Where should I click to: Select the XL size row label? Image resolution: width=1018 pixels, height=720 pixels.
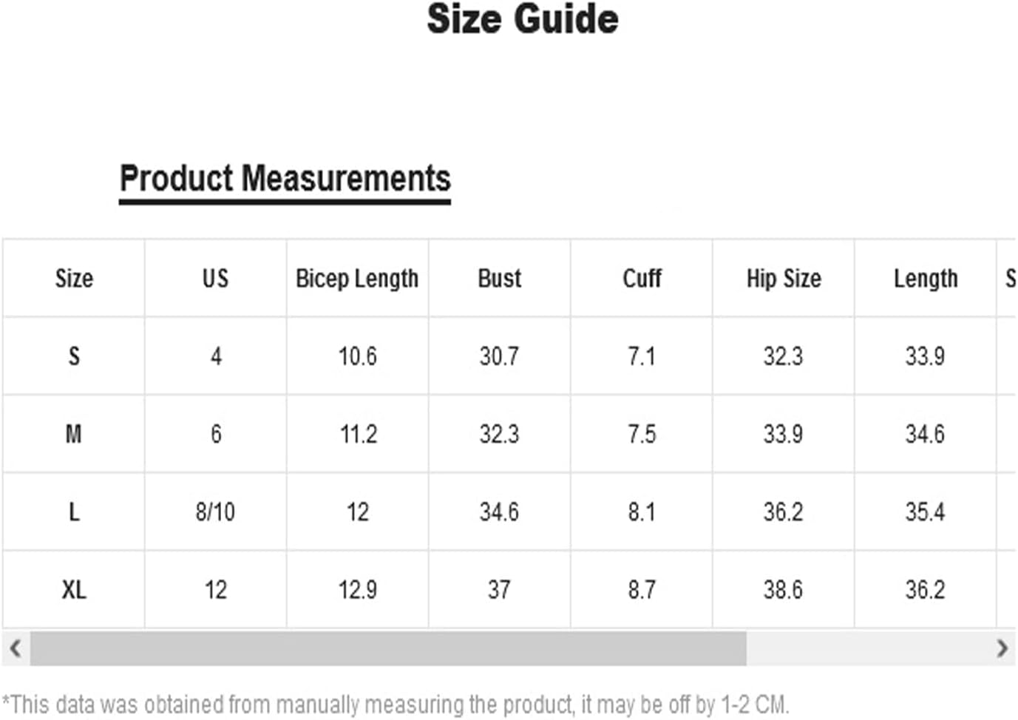pos(74,590)
